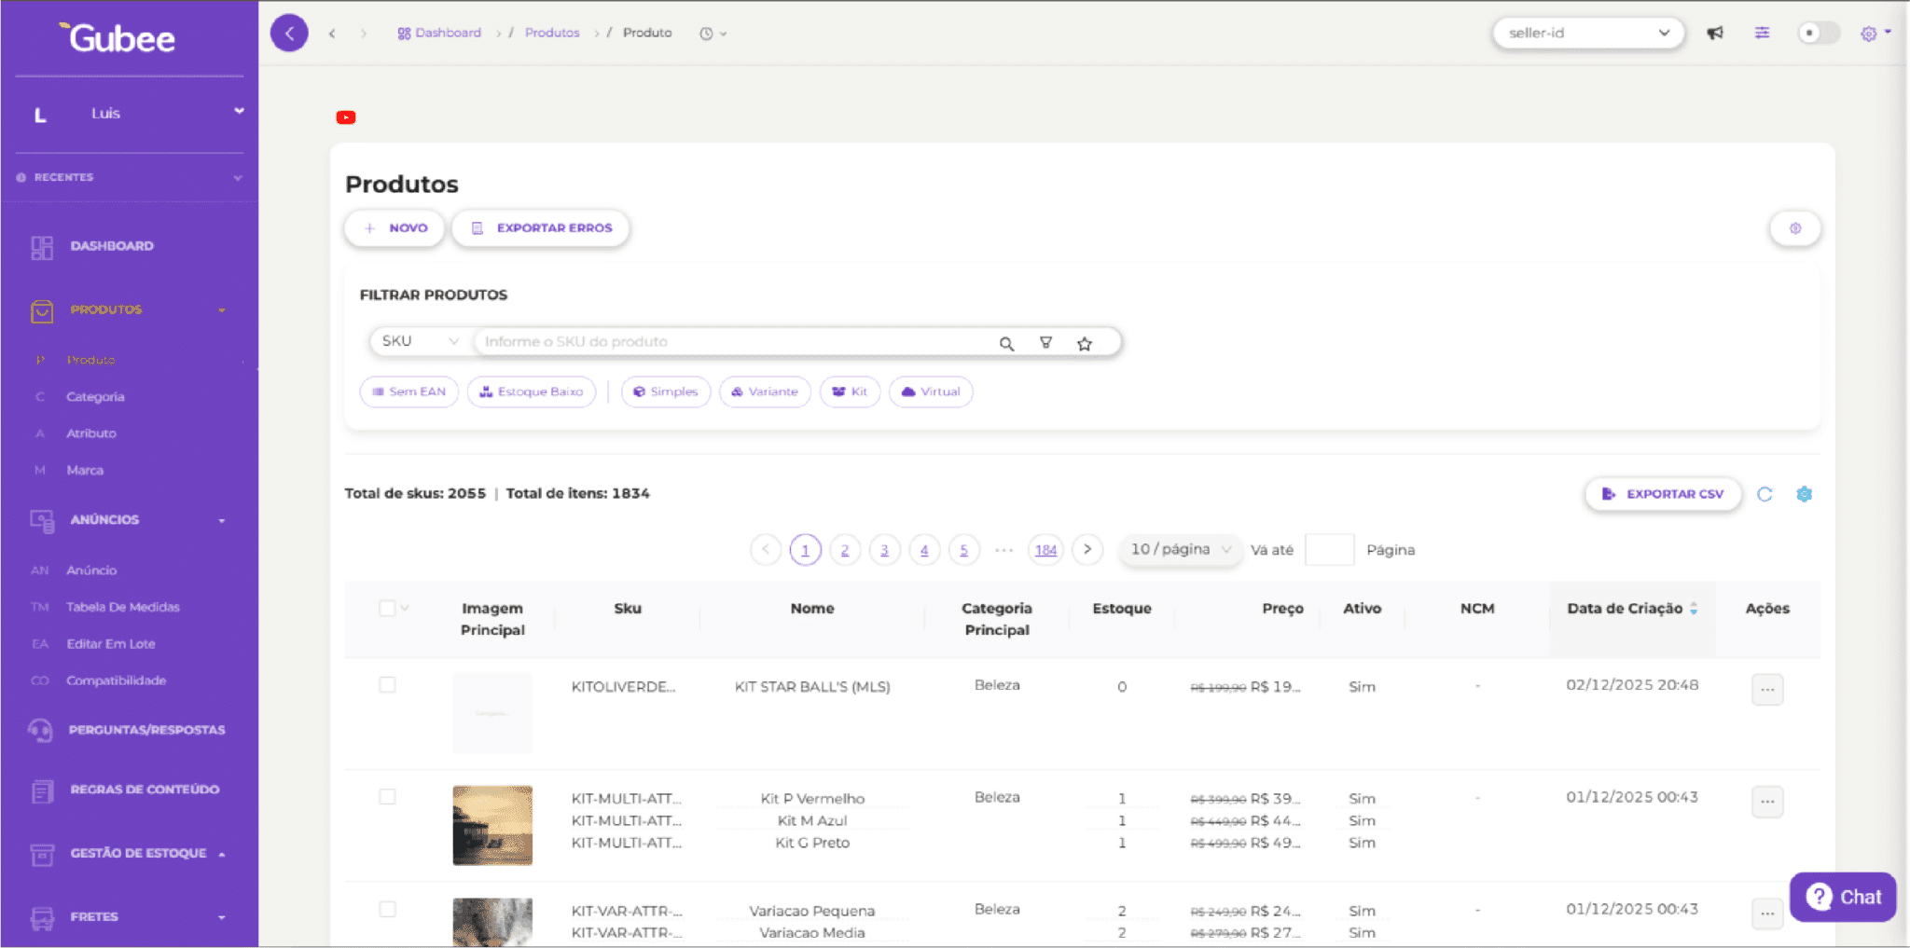Open the Chat help widget
Image resolution: width=1910 pixels, height=948 pixels.
(1843, 897)
